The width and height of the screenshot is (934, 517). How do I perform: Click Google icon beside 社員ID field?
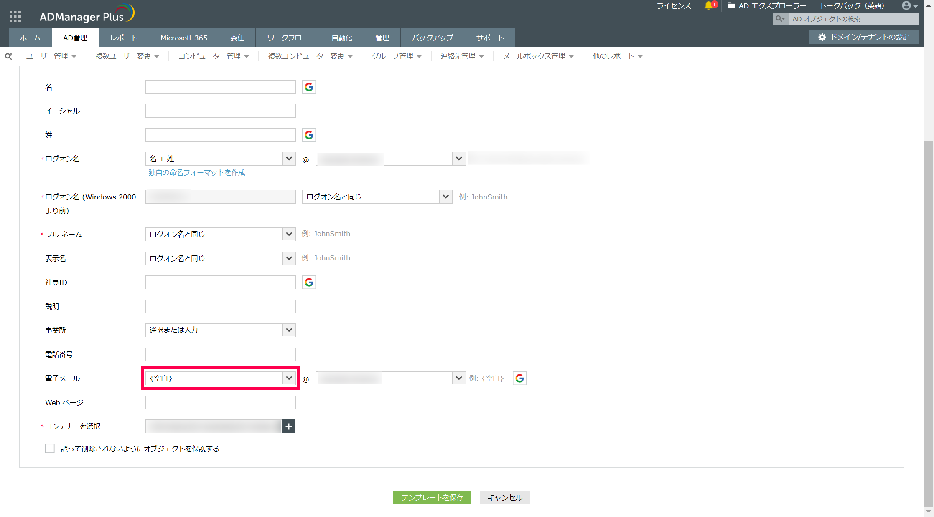(x=309, y=282)
